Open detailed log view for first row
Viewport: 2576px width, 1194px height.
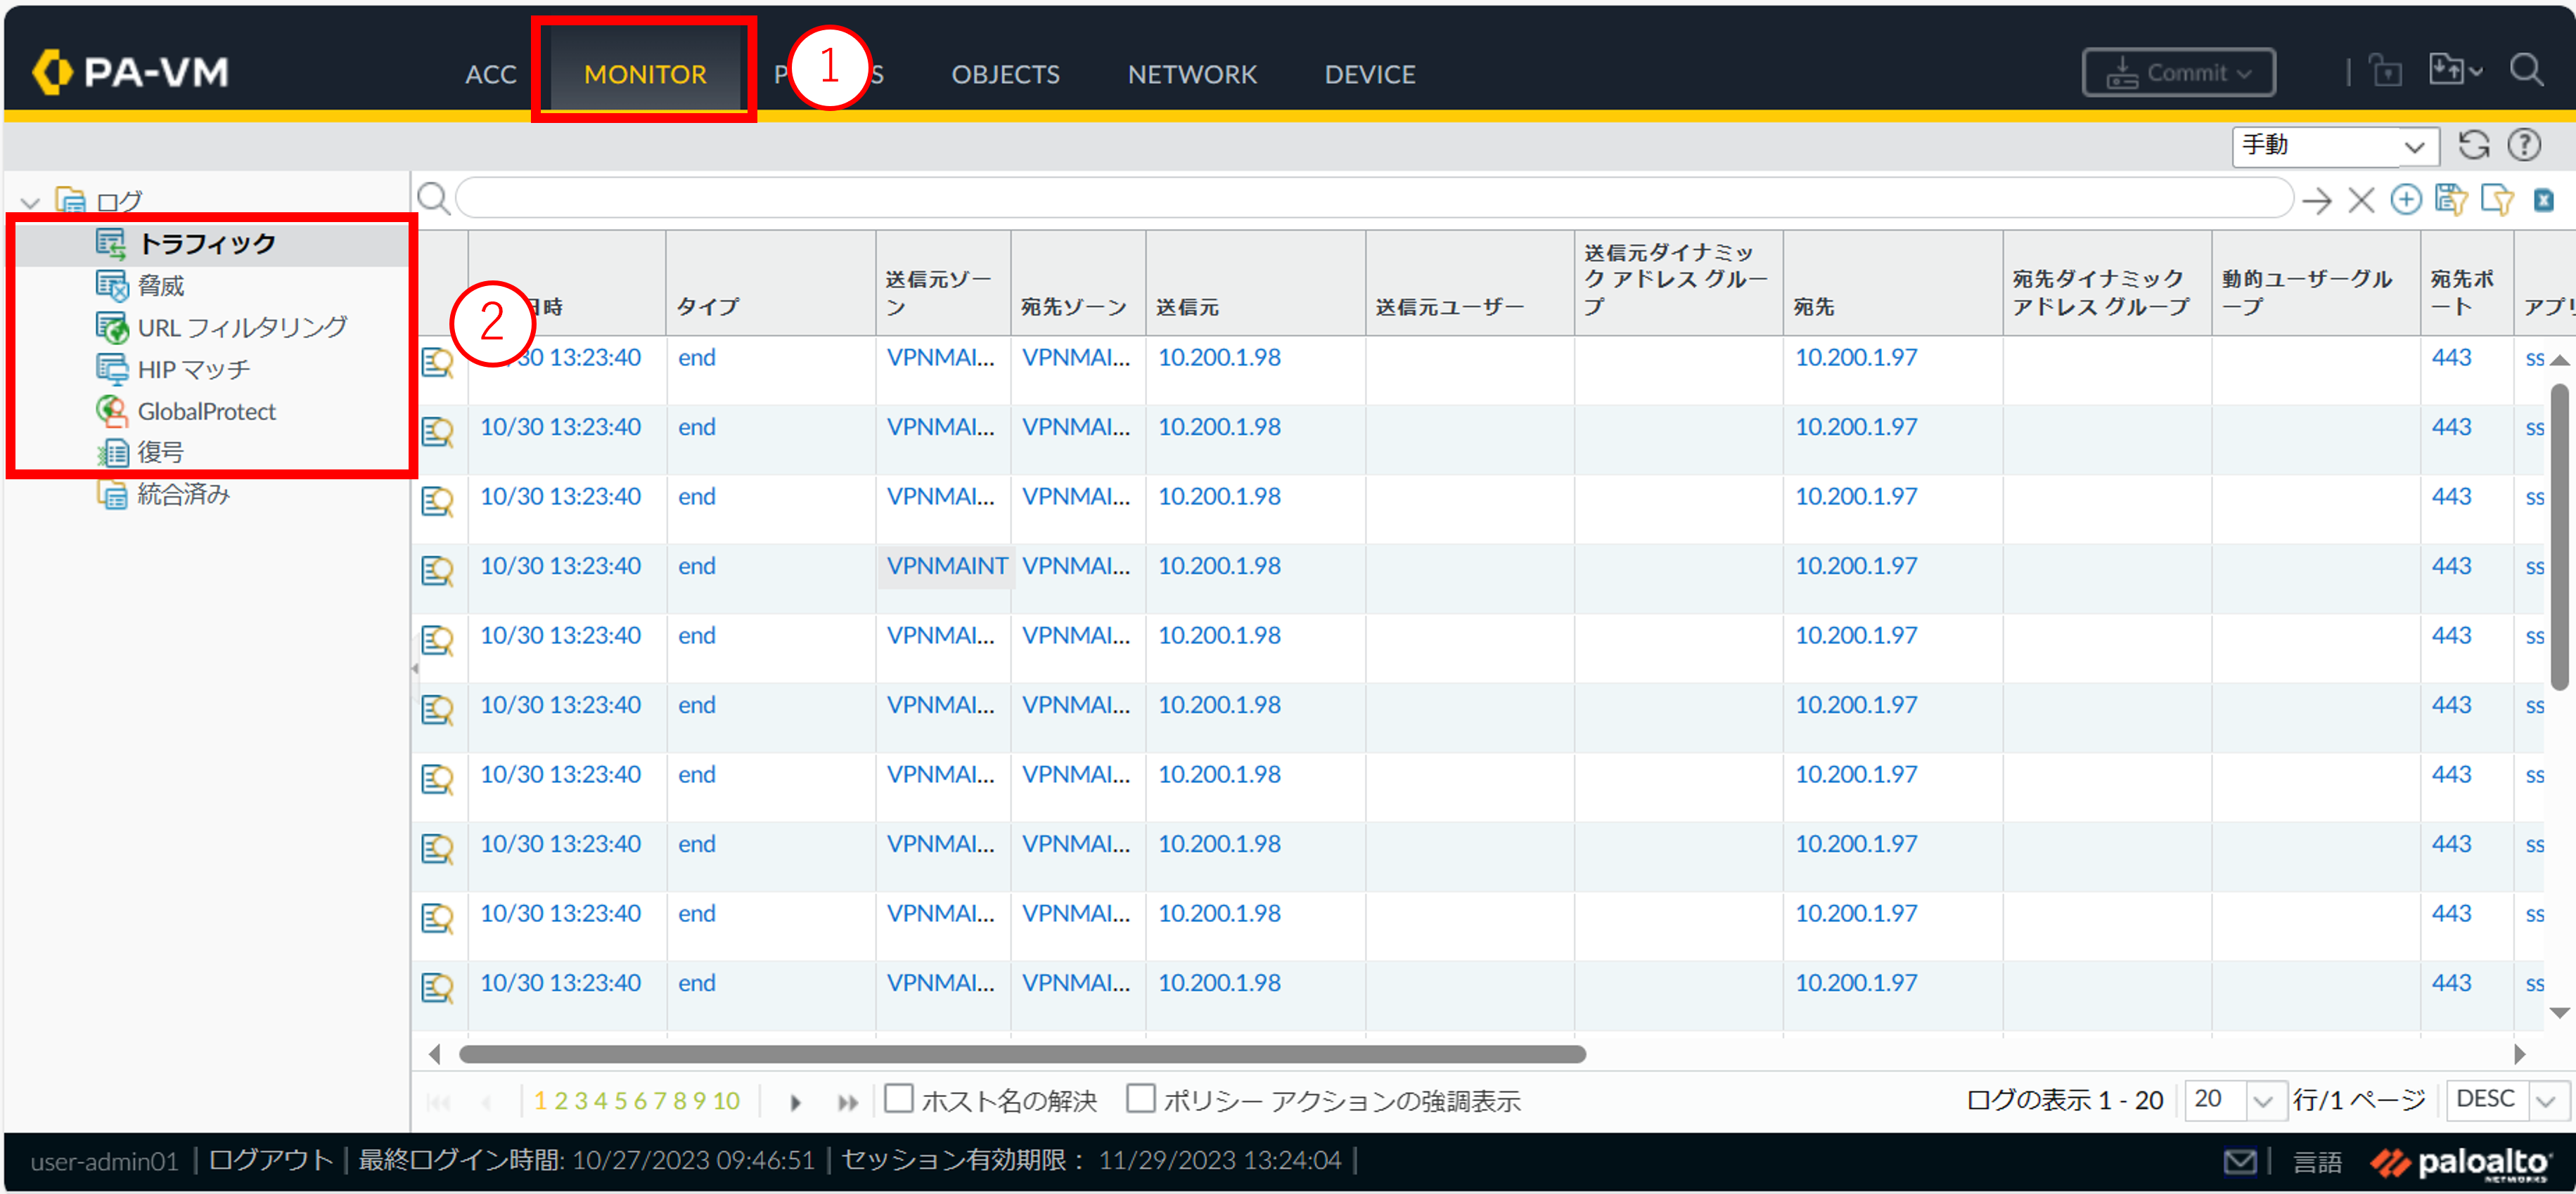437,361
